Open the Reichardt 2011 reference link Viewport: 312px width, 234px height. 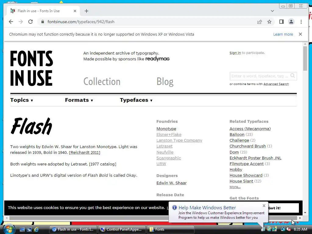tap(85, 152)
